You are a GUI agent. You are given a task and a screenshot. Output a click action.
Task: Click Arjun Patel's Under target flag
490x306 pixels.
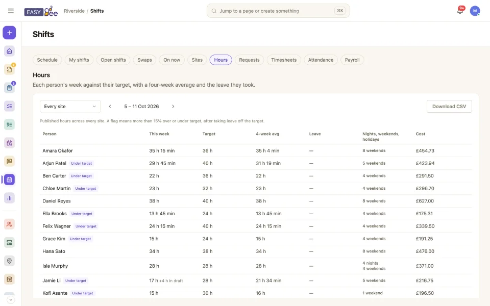tap(81, 163)
